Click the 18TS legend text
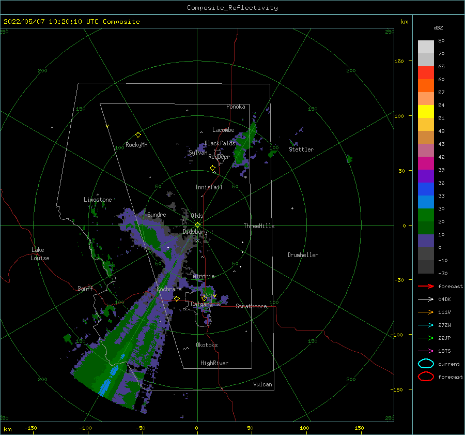The height and width of the screenshot is (435, 465). (444, 351)
